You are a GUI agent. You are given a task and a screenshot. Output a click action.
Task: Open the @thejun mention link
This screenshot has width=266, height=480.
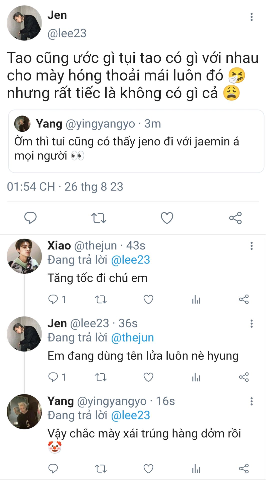point(132,338)
